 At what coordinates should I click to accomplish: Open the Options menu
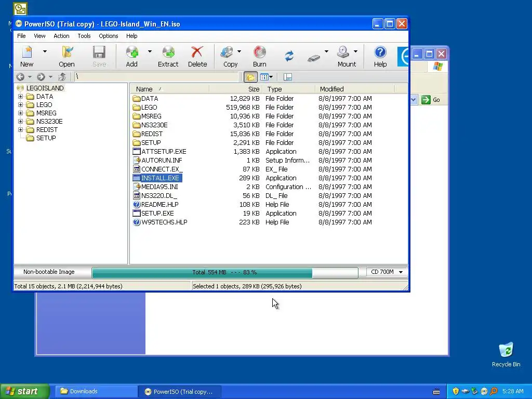[x=109, y=36]
